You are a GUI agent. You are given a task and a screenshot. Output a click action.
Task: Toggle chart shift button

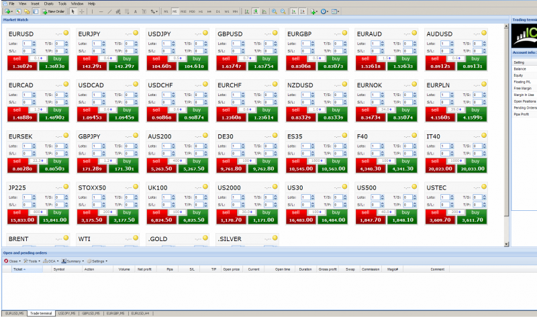[303, 11]
